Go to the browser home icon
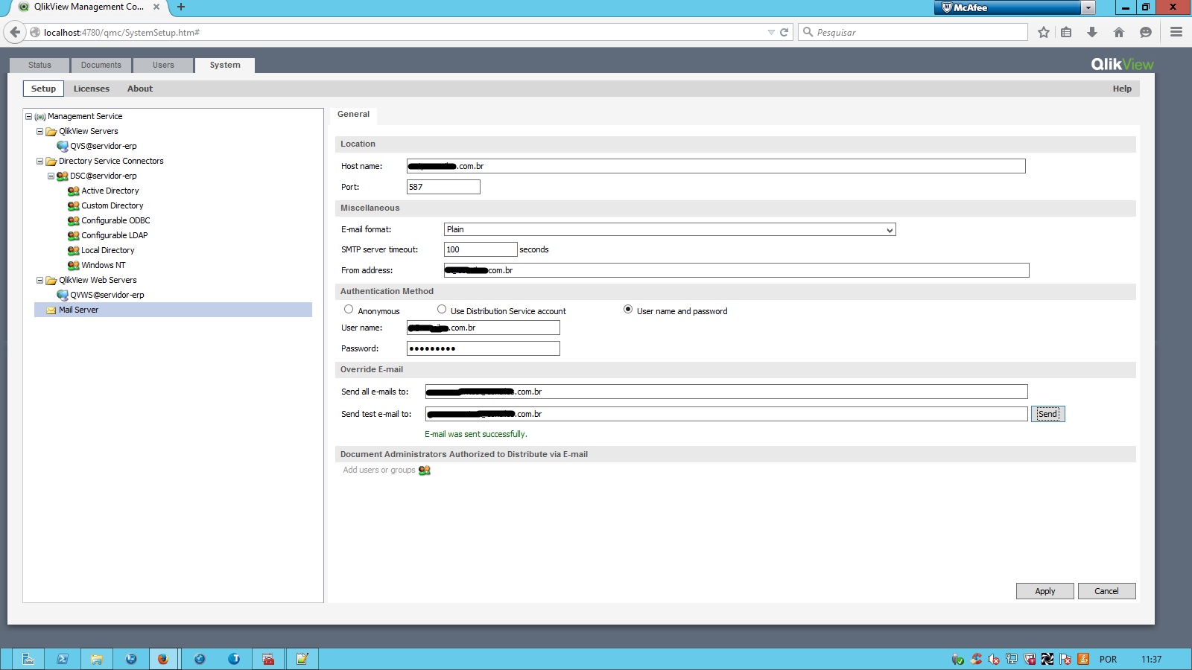Viewport: 1192px width, 670px height. pos(1118,32)
